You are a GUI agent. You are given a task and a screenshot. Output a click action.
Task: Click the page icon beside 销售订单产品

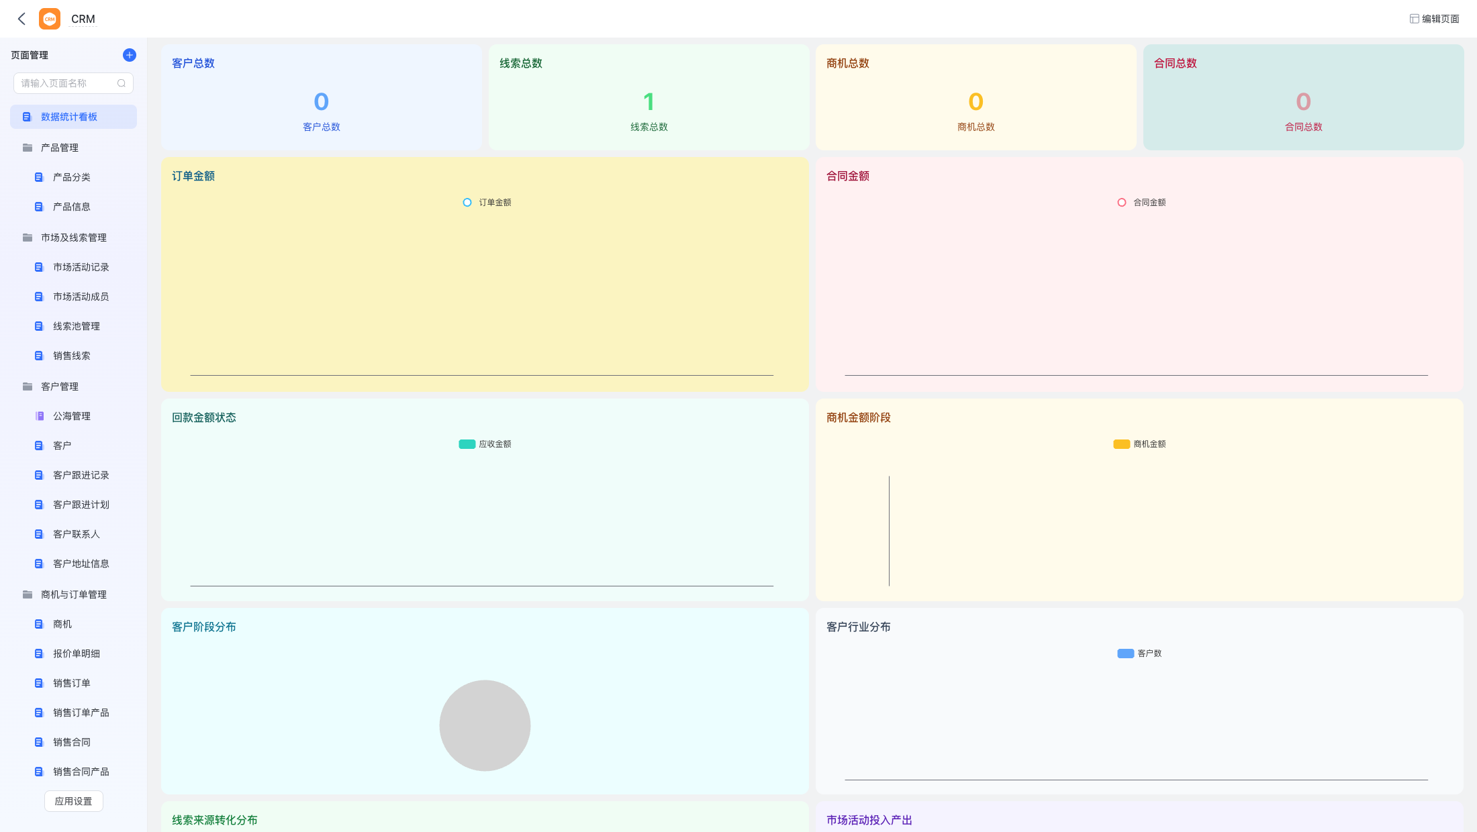(39, 713)
